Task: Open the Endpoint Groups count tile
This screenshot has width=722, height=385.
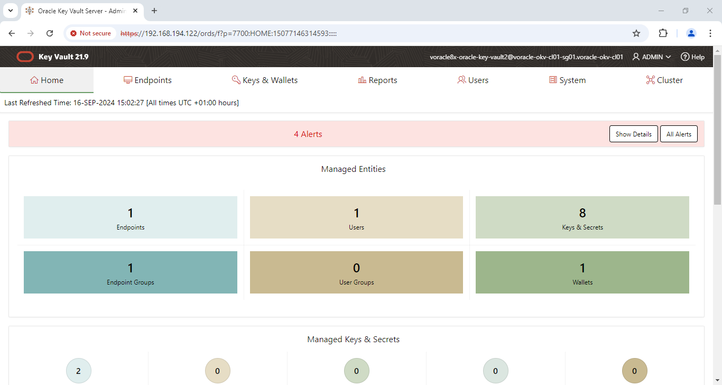Action: 131,272
